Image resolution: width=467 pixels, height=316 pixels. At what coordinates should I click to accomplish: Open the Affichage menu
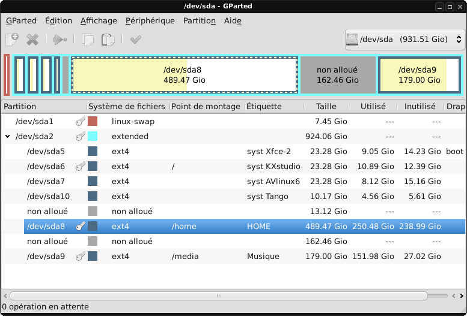(x=99, y=21)
